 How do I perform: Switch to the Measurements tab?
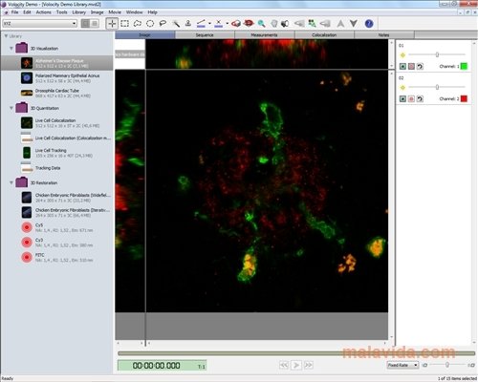tap(264, 34)
